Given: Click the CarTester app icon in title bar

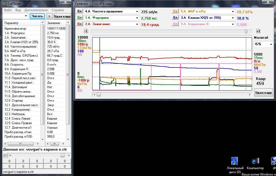Looking at the screenshot, I should pos(4,3).
